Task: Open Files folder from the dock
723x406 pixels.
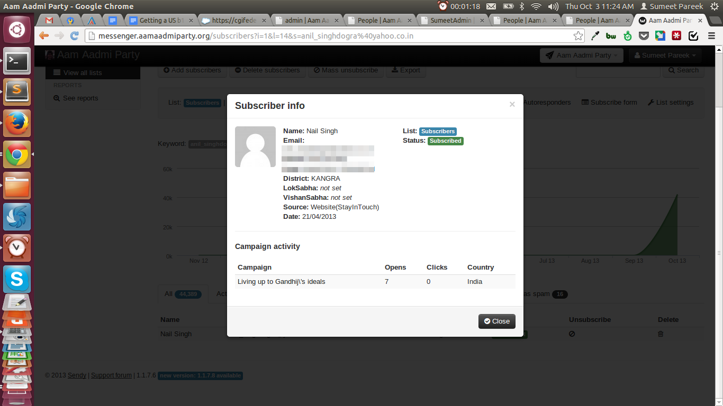Action: 17,186
